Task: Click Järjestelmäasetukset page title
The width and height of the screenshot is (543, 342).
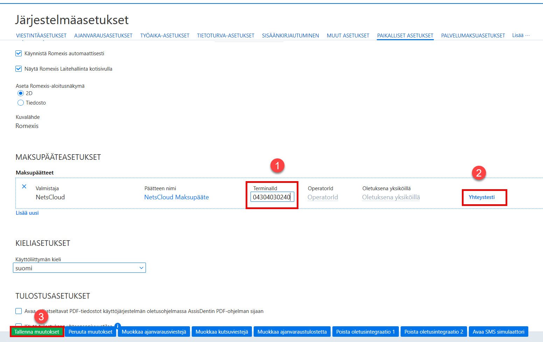Action: 72,20
